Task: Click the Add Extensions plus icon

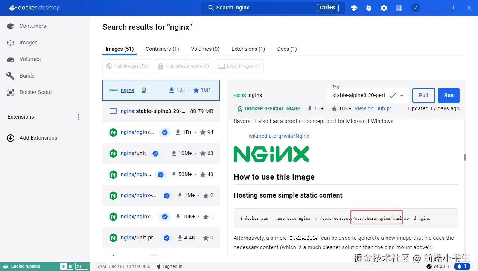Action: click(x=11, y=138)
